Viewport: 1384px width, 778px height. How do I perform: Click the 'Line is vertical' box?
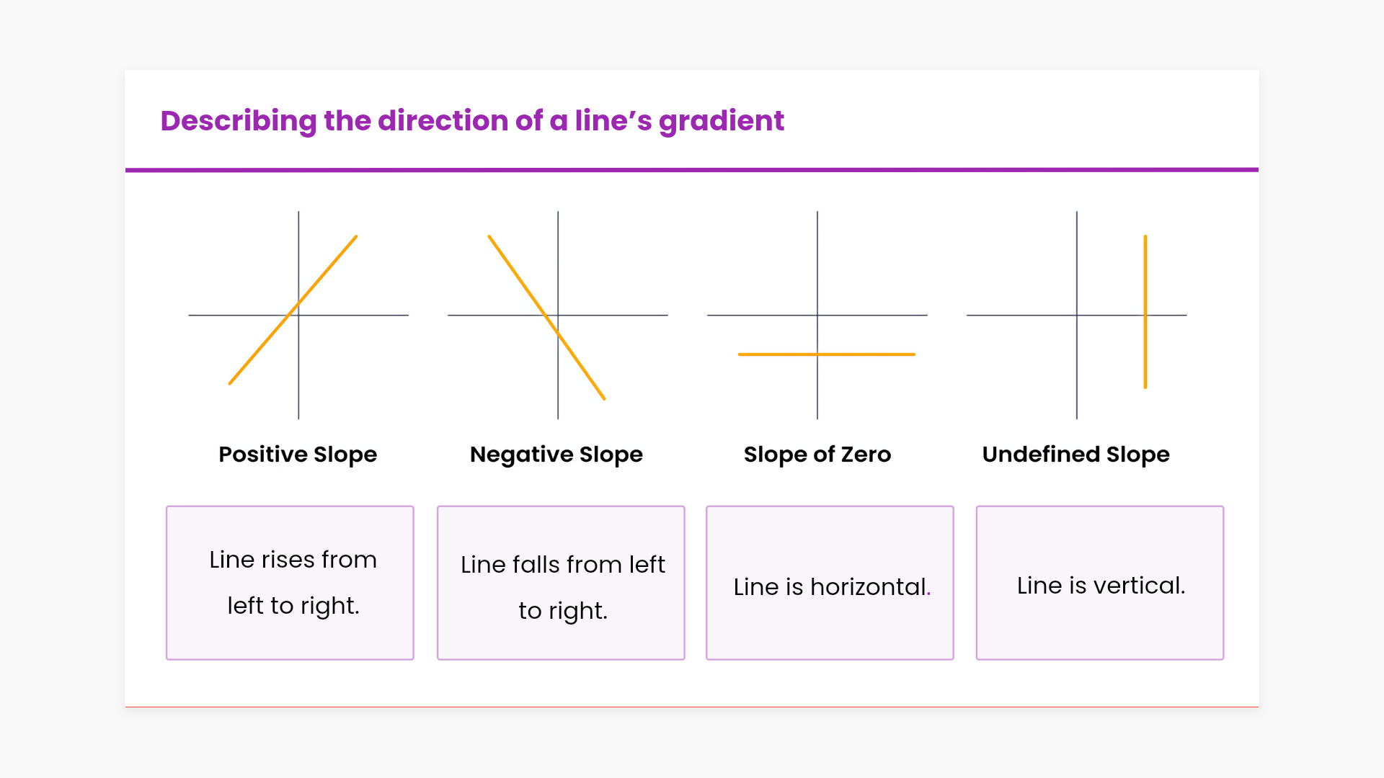[x=1100, y=582]
